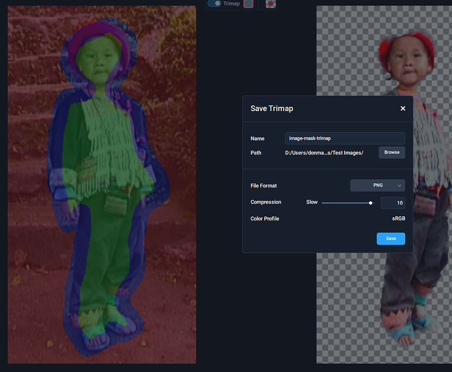Click the Browse button
The image size is (452, 372).
(392, 153)
